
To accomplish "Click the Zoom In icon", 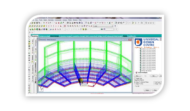I will 75,26.
